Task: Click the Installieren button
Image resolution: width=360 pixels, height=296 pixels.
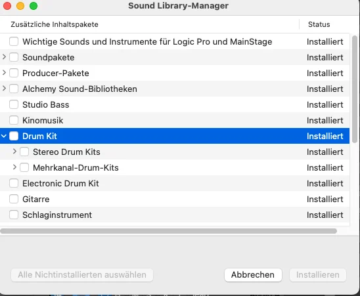Action: coord(318,275)
